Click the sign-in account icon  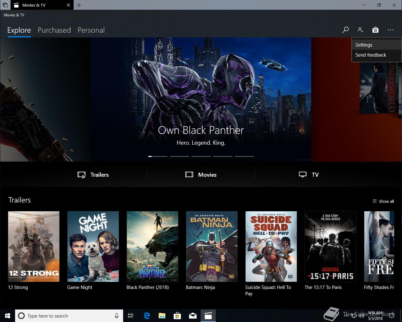point(360,30)
